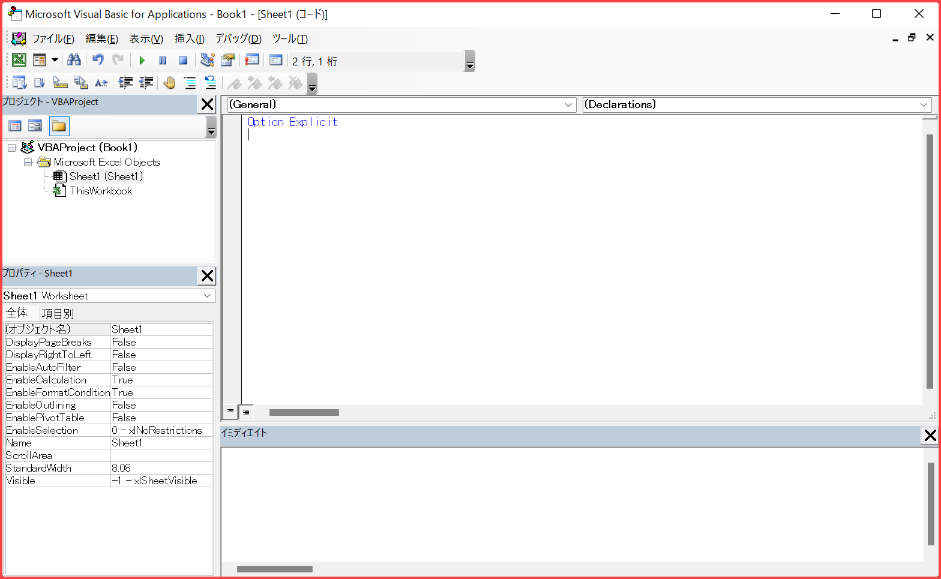941x579 pixels.
Task: Jump to the previous bookmark icon
Action: [x=275, y=83]
